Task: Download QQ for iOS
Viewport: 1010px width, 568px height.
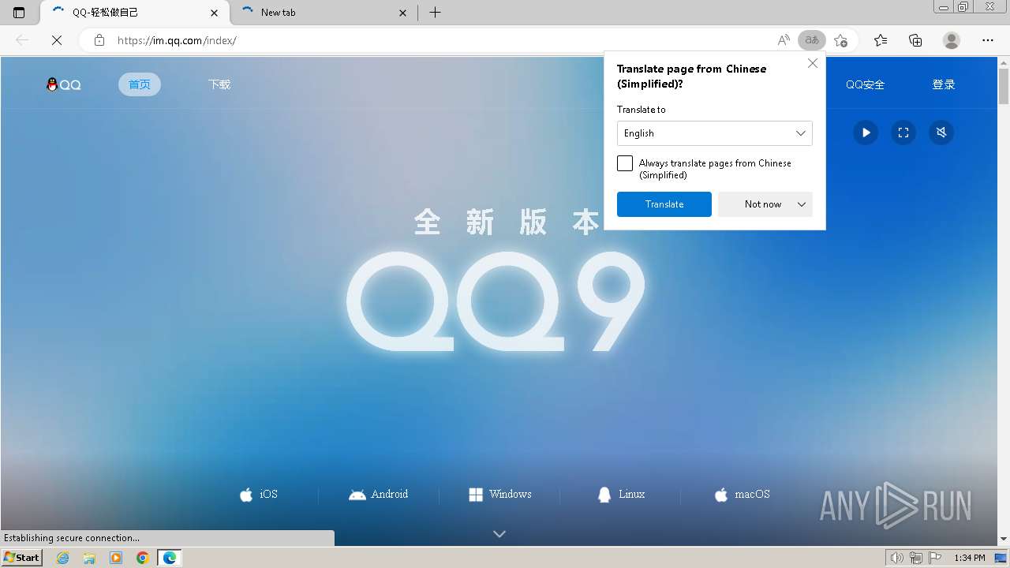Action: coord(259,495)
